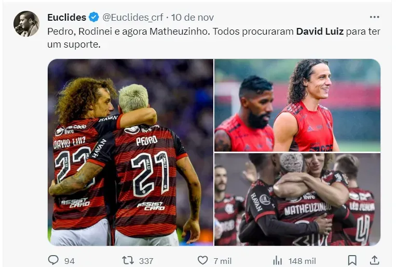This screenshot has width=396, height=267.
Task: Bookmark this tweet
Action: click(x=352, y=260)
